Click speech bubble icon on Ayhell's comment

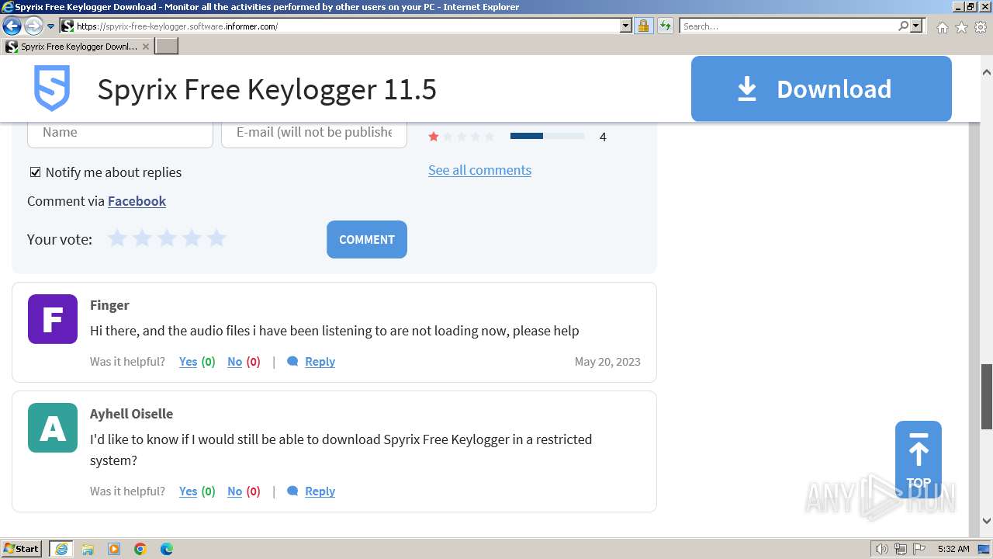click(292, 491)
